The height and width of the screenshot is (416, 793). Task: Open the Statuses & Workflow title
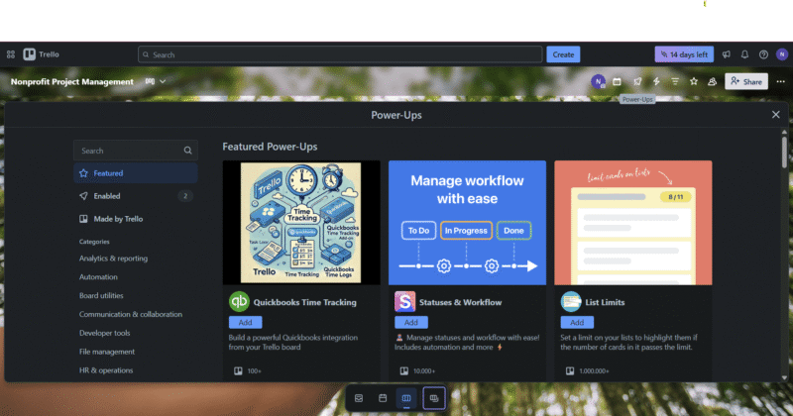pos(460,302)
